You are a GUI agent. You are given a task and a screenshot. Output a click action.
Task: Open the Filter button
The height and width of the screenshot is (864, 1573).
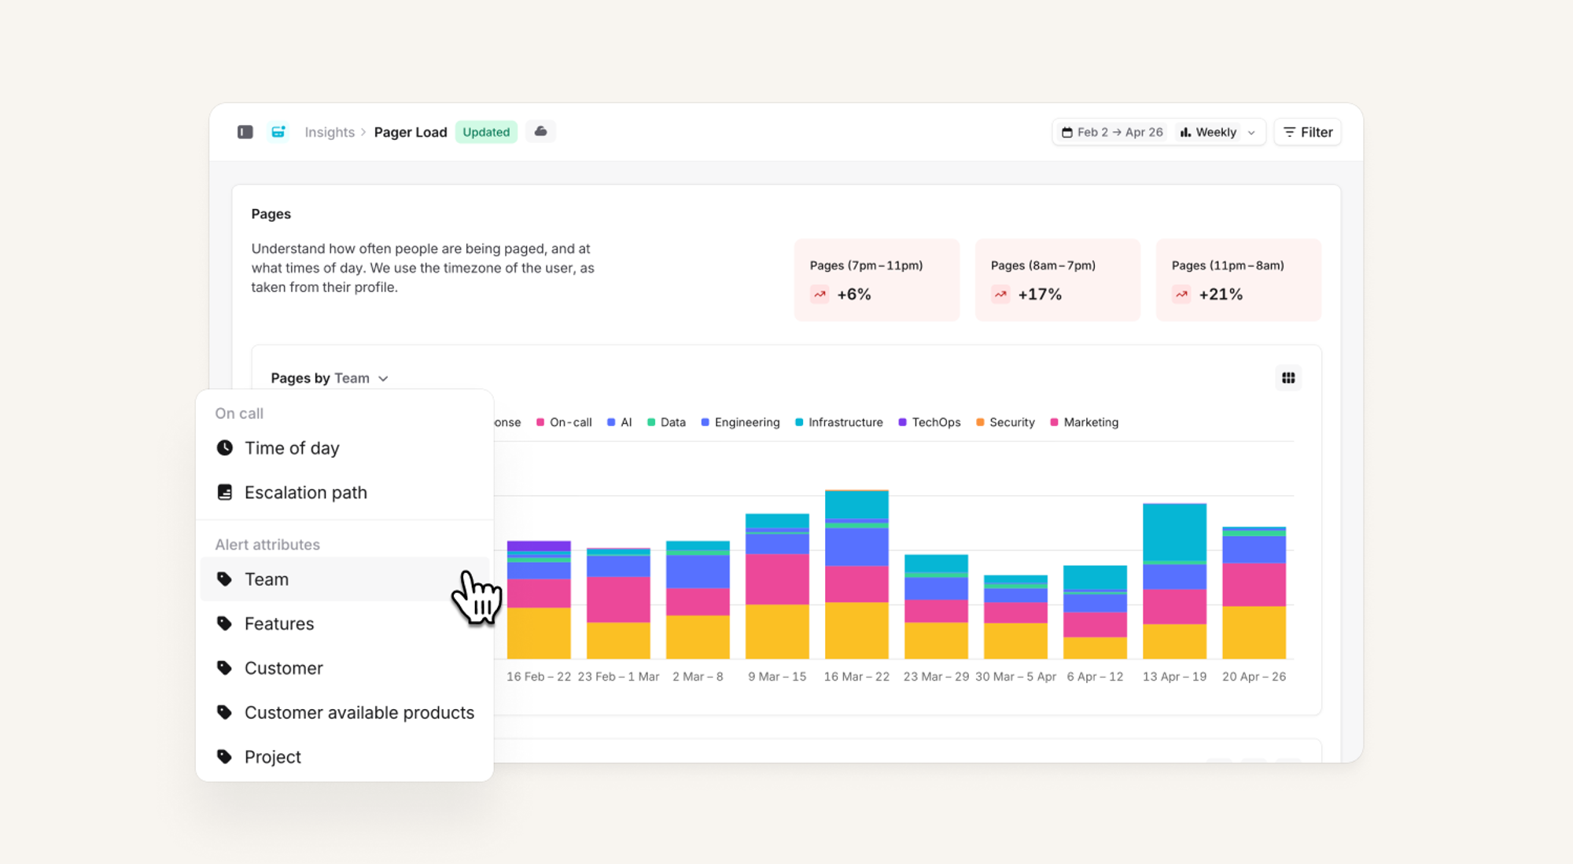[x=1307, y=132]
